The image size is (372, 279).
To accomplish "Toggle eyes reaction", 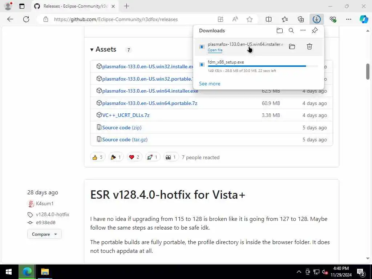I will point(171,157).
